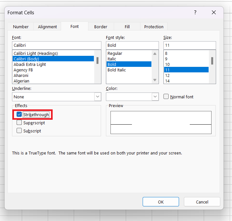Image resolution: width=232 pixels, height=221 pixels.
Task: Enable the Superscript checkbox
Action: point(19,122)
